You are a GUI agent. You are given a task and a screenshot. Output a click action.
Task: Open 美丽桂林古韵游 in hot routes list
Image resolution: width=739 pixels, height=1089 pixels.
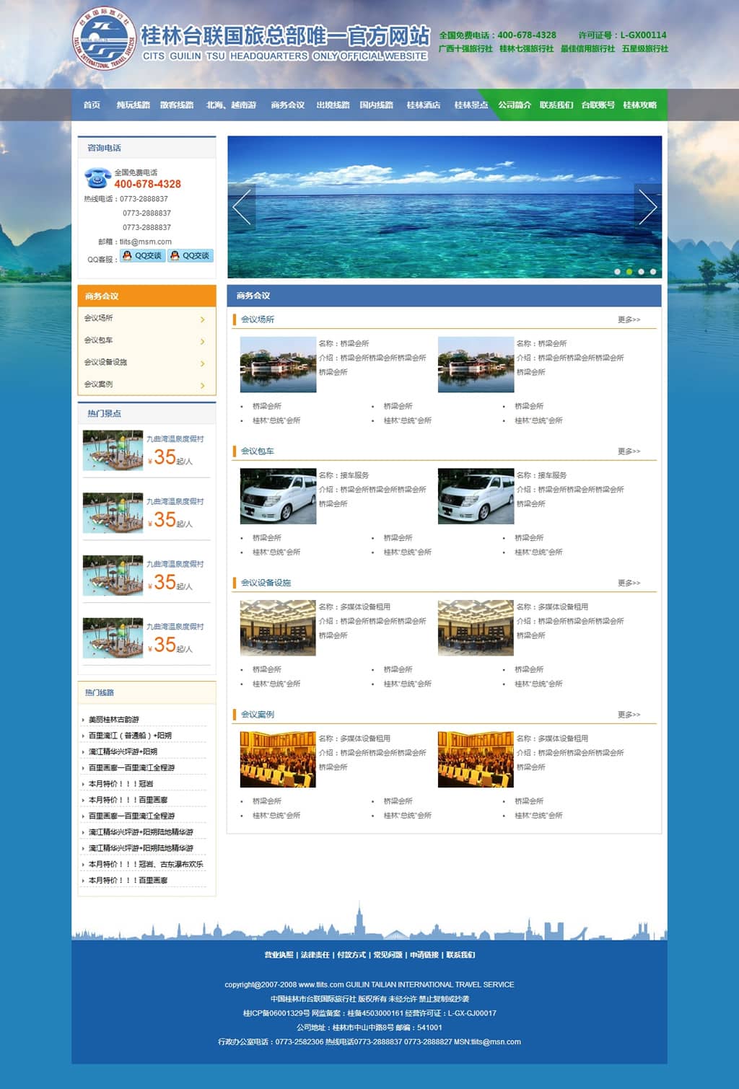pos(114,720)
